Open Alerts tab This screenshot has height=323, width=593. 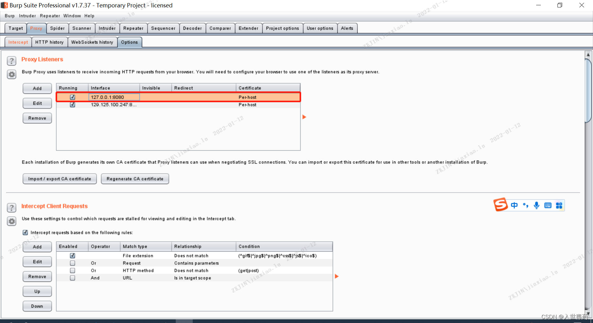(x=347, y=28)
